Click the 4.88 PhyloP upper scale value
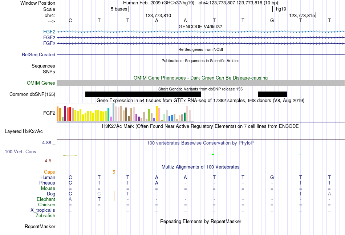The image size is (345, 235). coord(46,143)
